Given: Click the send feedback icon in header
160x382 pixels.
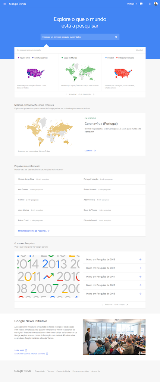Looking at the screenshot, I should (141, 4).
